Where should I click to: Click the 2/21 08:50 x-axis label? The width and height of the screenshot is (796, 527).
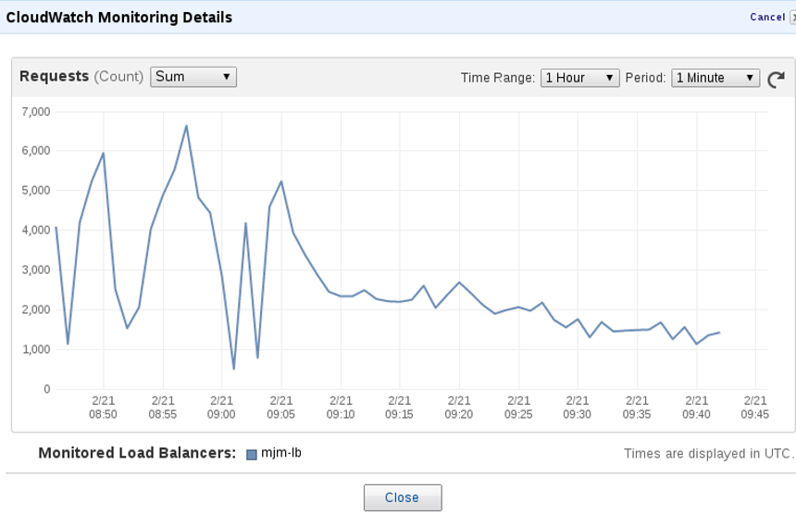tap(103, 408)
